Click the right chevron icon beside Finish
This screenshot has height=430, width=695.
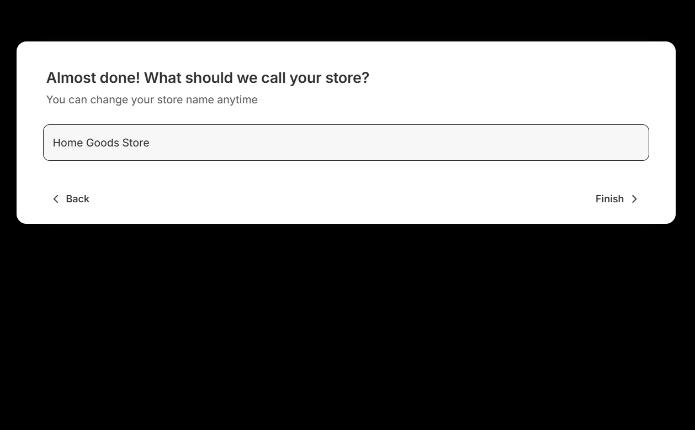[x=634, y=199]
